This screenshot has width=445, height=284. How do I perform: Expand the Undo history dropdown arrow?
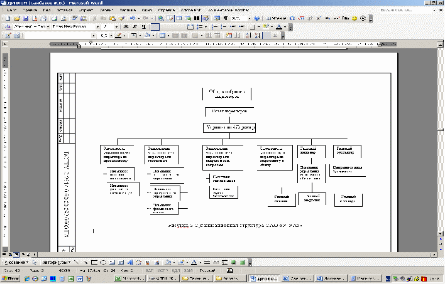(x=139, y=18)
